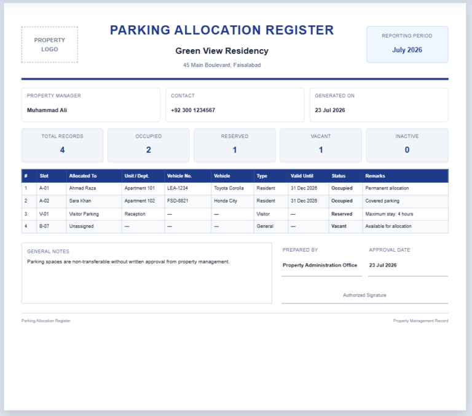
Task: Click the Authorized Signature line
Action: [364, 295]
